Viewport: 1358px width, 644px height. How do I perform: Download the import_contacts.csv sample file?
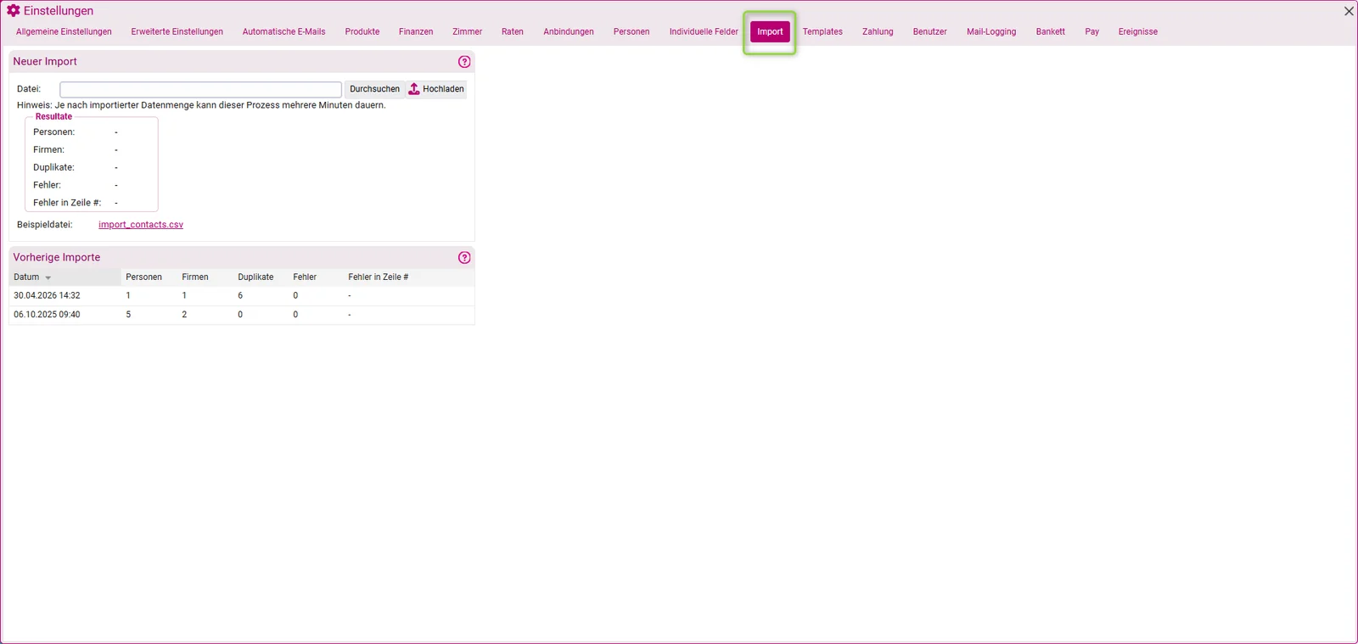pos(141,225)
